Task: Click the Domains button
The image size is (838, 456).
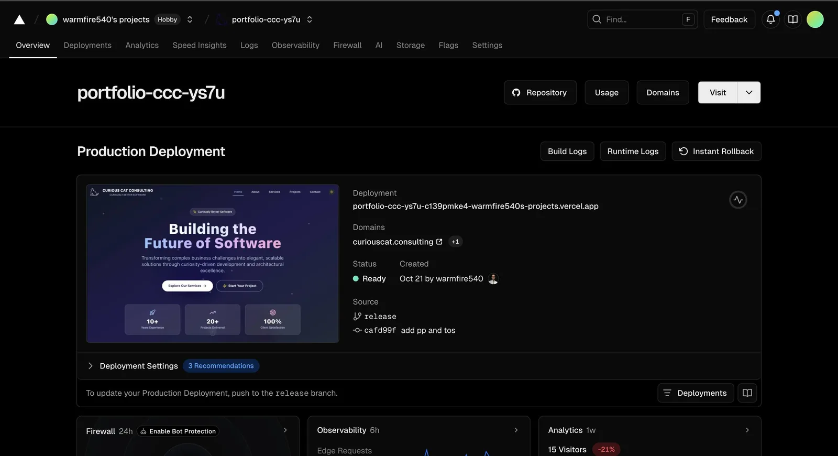Action: (663, 92)
